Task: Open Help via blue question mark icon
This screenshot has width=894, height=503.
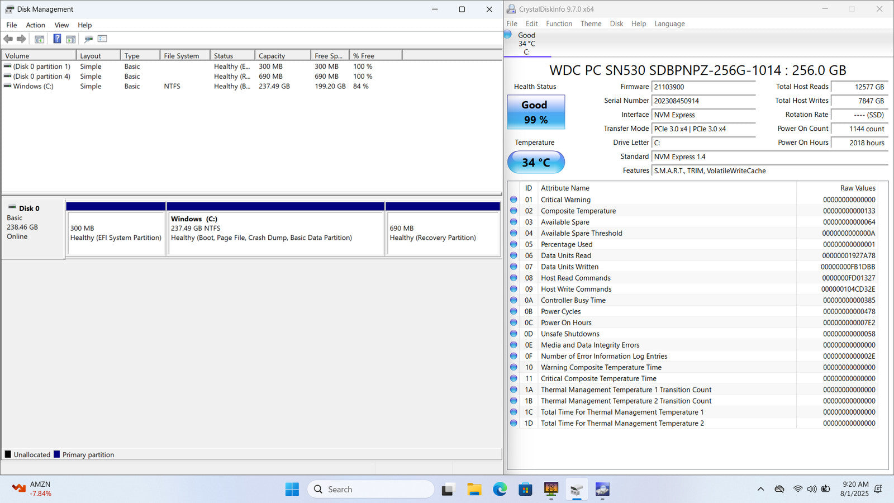Action: coord(57,39)
